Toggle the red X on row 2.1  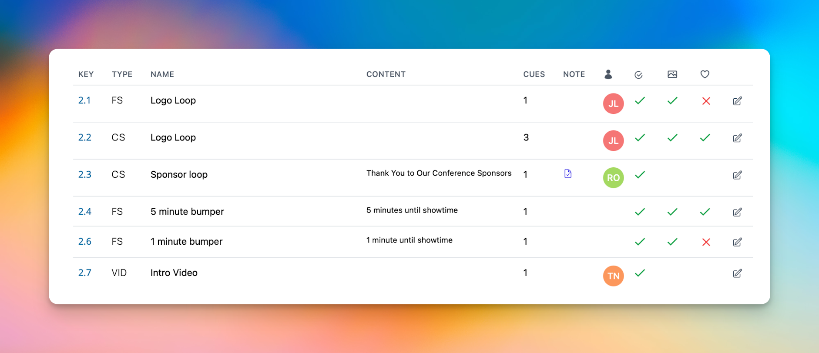click(x=706, y=101)
